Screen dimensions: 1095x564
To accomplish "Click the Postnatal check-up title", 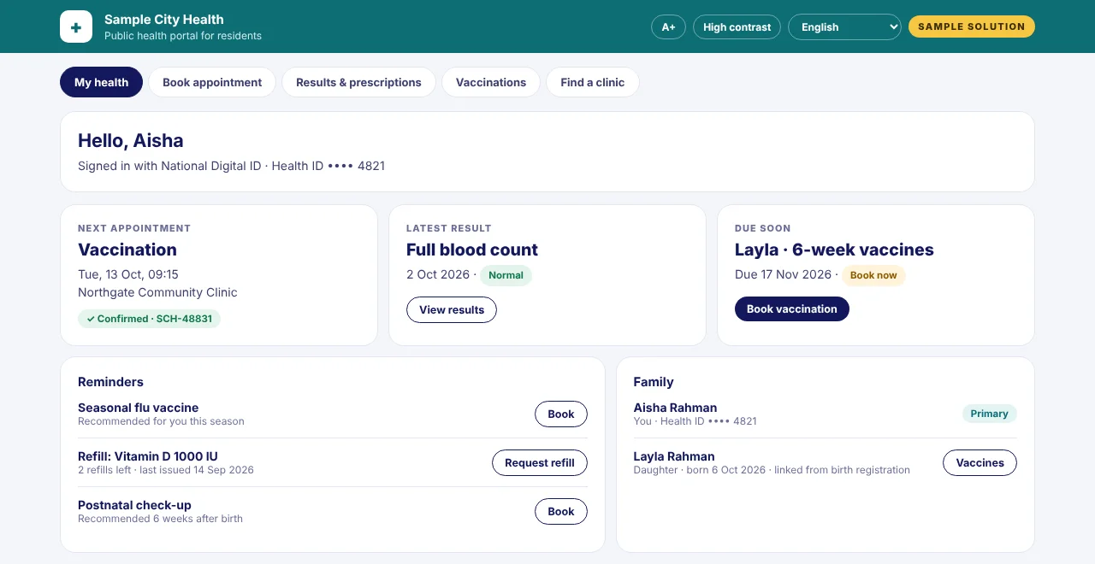I will [134, 505].
